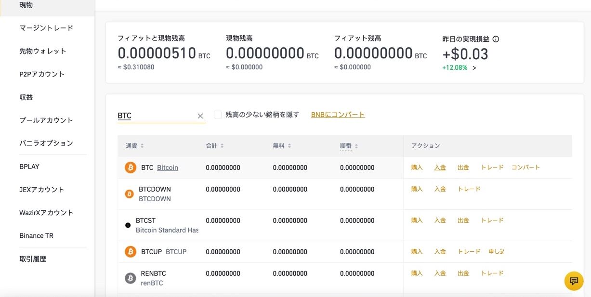Screen dimensions: 591x297
Task: Click 0.00000510 fiat and spot balance
Action: tap(157, 53)
